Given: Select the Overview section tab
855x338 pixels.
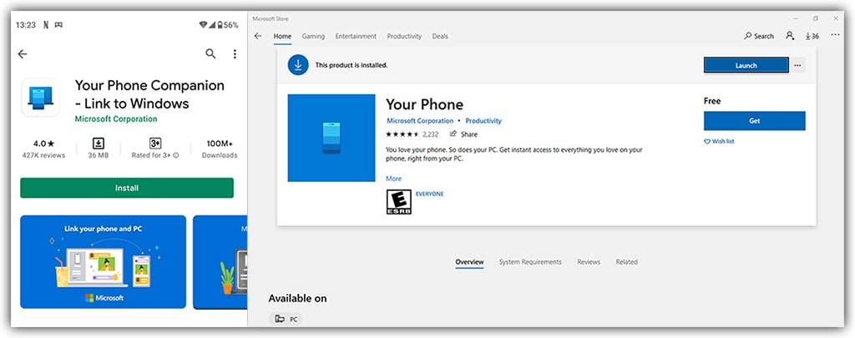Looking at the screenshot, I should pos(469,262).
